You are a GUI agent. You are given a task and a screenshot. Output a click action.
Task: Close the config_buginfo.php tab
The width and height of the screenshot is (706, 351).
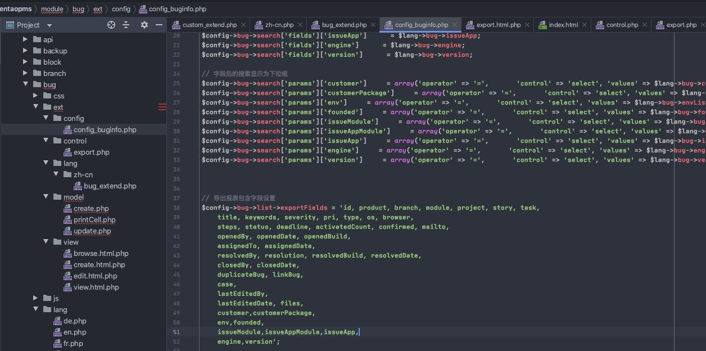[455, 25]
